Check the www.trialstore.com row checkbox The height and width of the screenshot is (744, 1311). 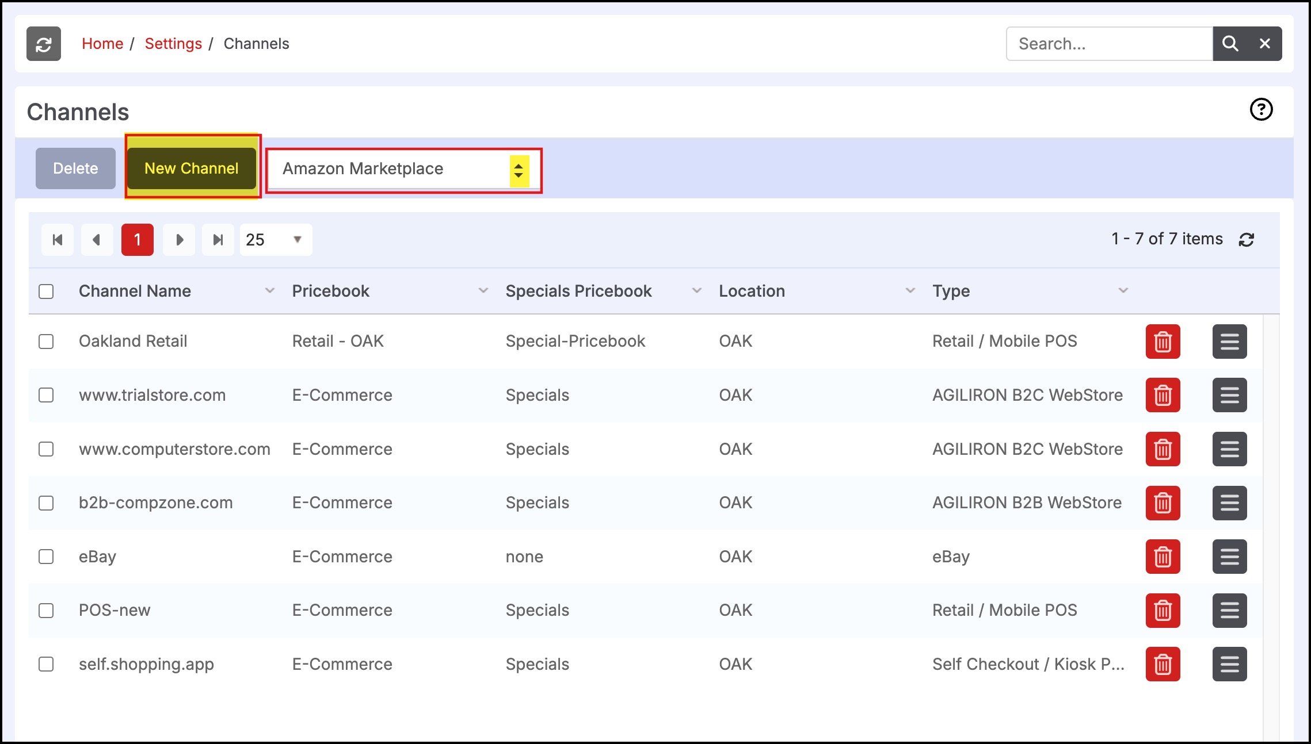coord(46,396)
